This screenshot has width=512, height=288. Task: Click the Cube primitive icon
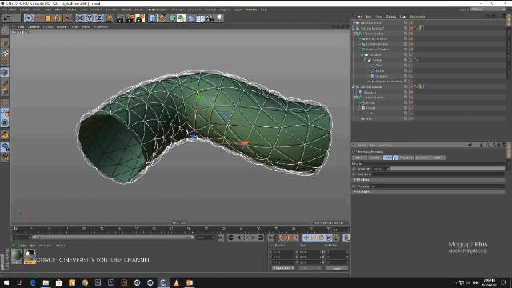click(152, 18)
